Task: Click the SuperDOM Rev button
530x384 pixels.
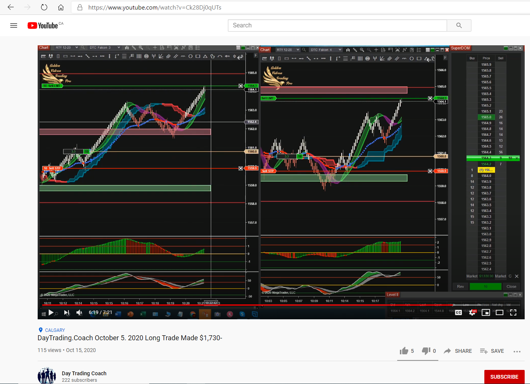Action: click(x=460, y=287)
